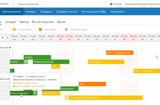The width and height of the screenshot is (160, 105).
Task: Click the clock icon beside Galina Sergeevna booking
Action: click(35, 93)
